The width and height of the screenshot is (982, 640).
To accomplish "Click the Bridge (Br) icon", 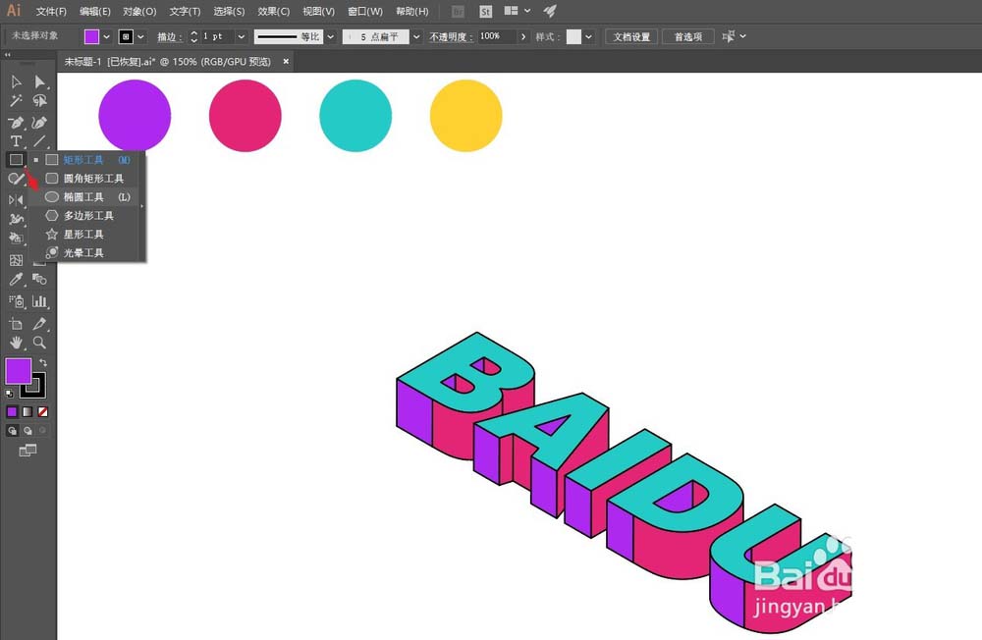I will coord(458,11).
